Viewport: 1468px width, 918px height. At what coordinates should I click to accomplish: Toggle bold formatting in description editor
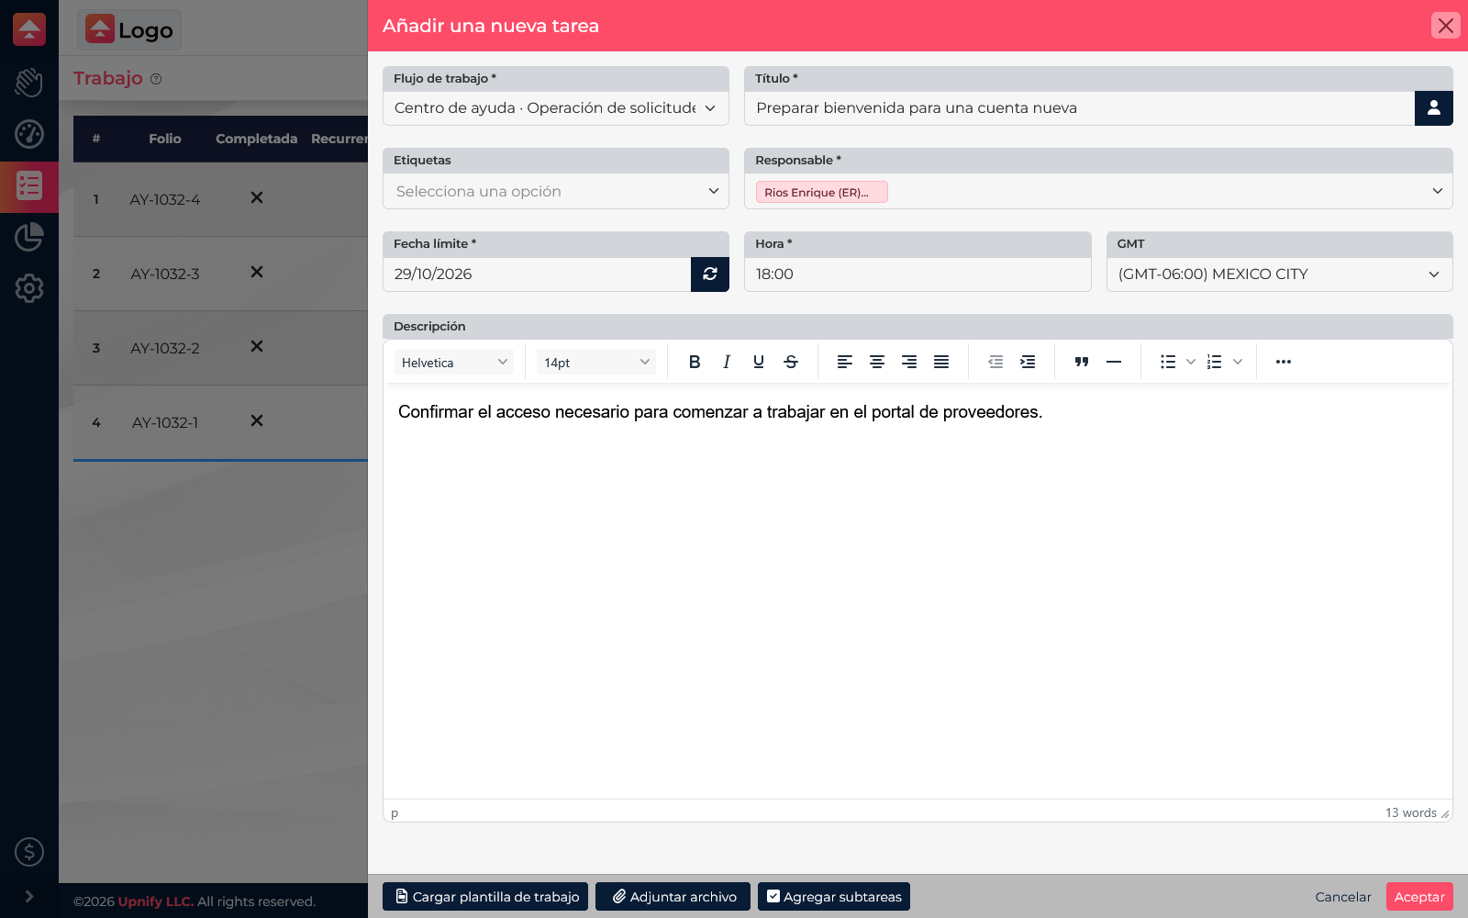point(695,362)
